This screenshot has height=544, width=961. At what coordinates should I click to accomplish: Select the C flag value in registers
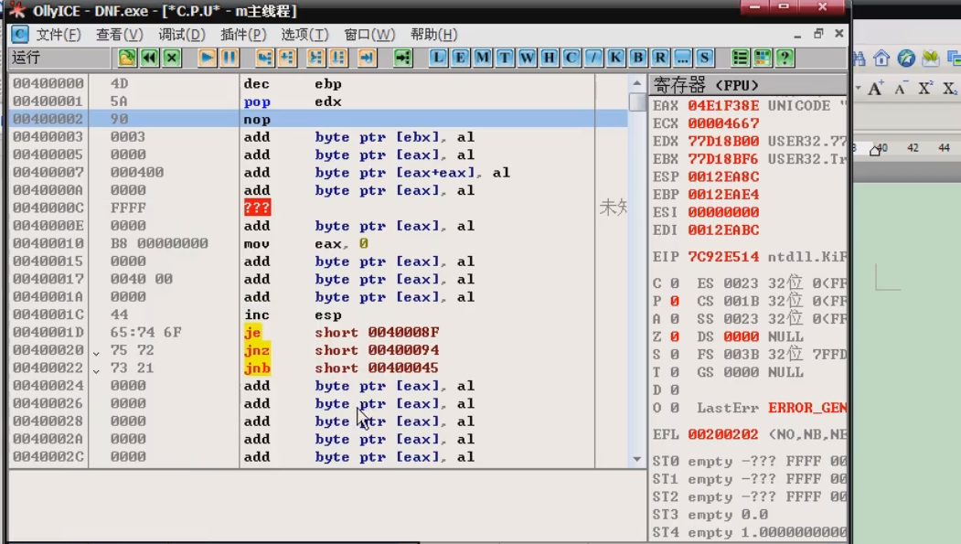tap(674, 283)
